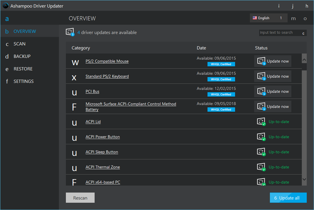The height and width of the screenshot is (210, 314).
Task: Click the "Up-to-date" status of ACPI Lid
Action: point(279,122)
